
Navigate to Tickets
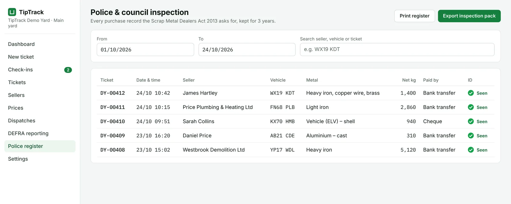pos(40,83)
